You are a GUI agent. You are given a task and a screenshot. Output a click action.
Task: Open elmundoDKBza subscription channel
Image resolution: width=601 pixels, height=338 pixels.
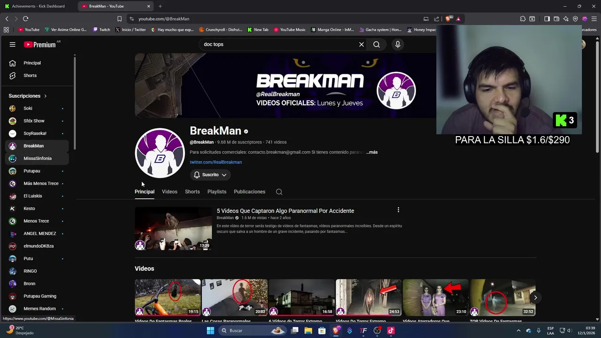[37, 246]
